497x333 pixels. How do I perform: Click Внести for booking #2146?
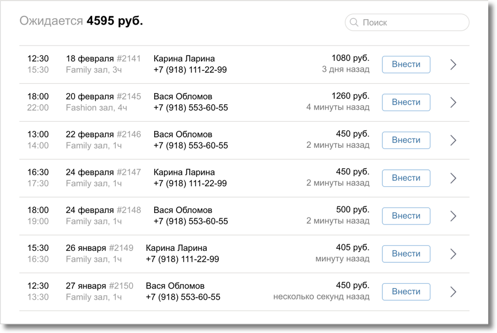pos(406,140)
